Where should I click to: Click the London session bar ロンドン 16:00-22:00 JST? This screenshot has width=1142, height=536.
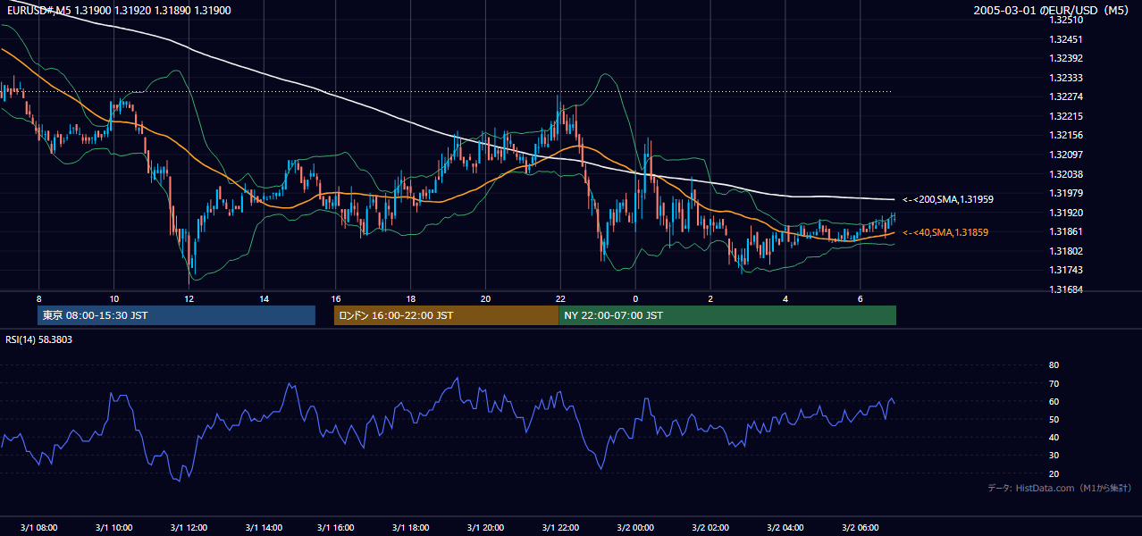(x=446, y=315)
